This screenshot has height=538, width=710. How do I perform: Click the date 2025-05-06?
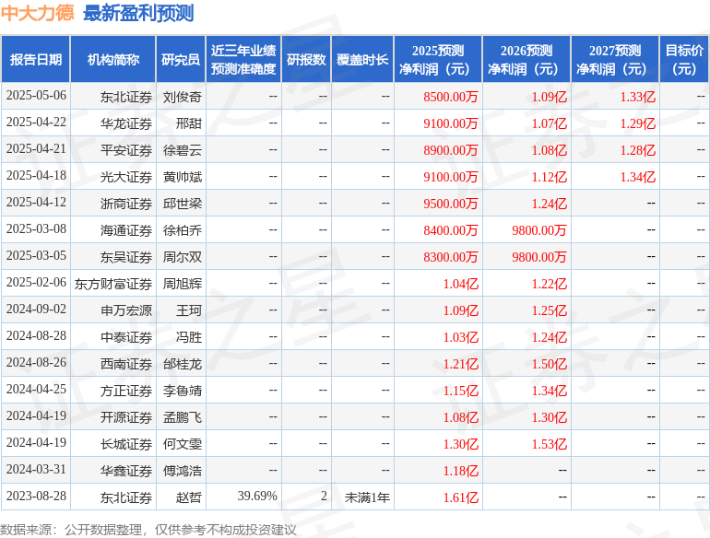tap(36, 96)
